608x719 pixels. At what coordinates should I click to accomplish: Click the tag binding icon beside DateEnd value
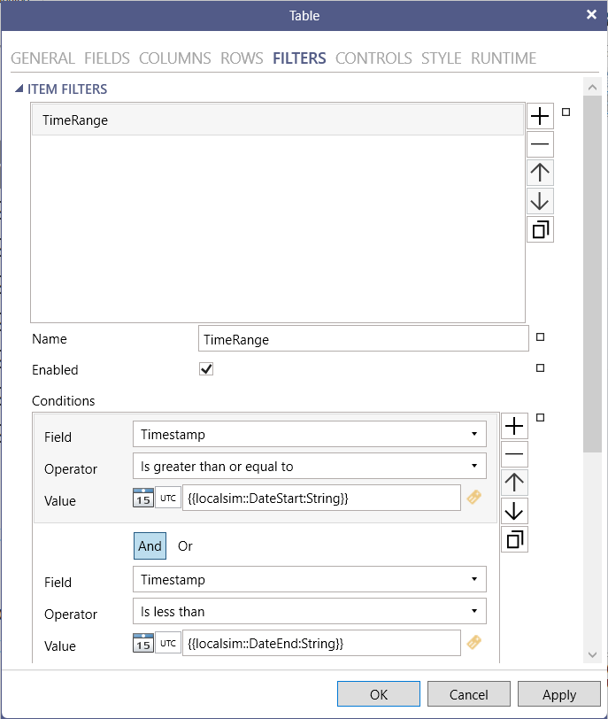tap(474, 643)
